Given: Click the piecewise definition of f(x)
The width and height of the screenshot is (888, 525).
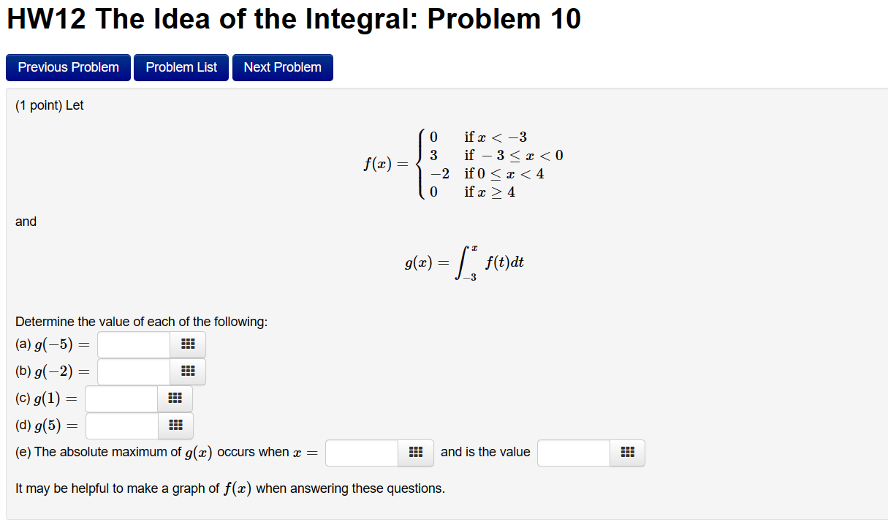Looking at the screenshot, I should click(453, 164).
